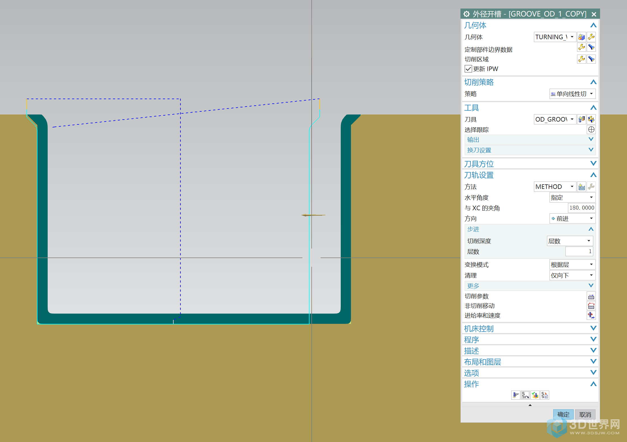Collapse the 几何体 section
627x442 pixels.
[x=593, y=25]
